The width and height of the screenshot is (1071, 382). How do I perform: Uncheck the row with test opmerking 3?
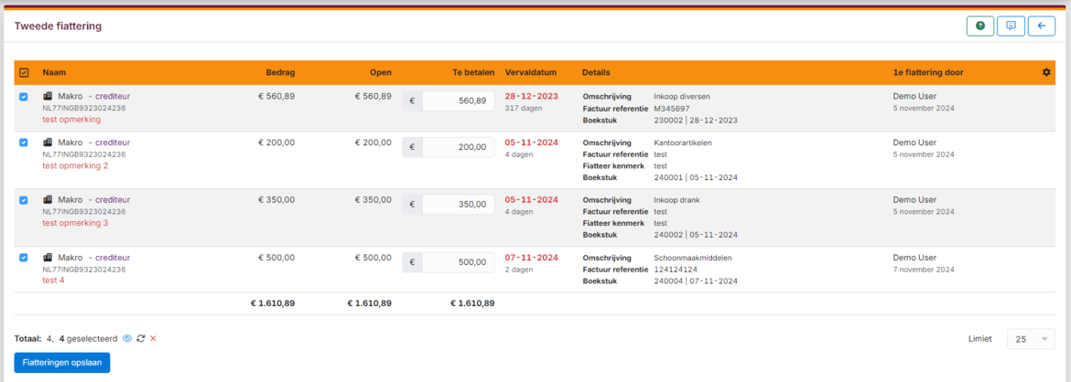[x=24, y=200]
